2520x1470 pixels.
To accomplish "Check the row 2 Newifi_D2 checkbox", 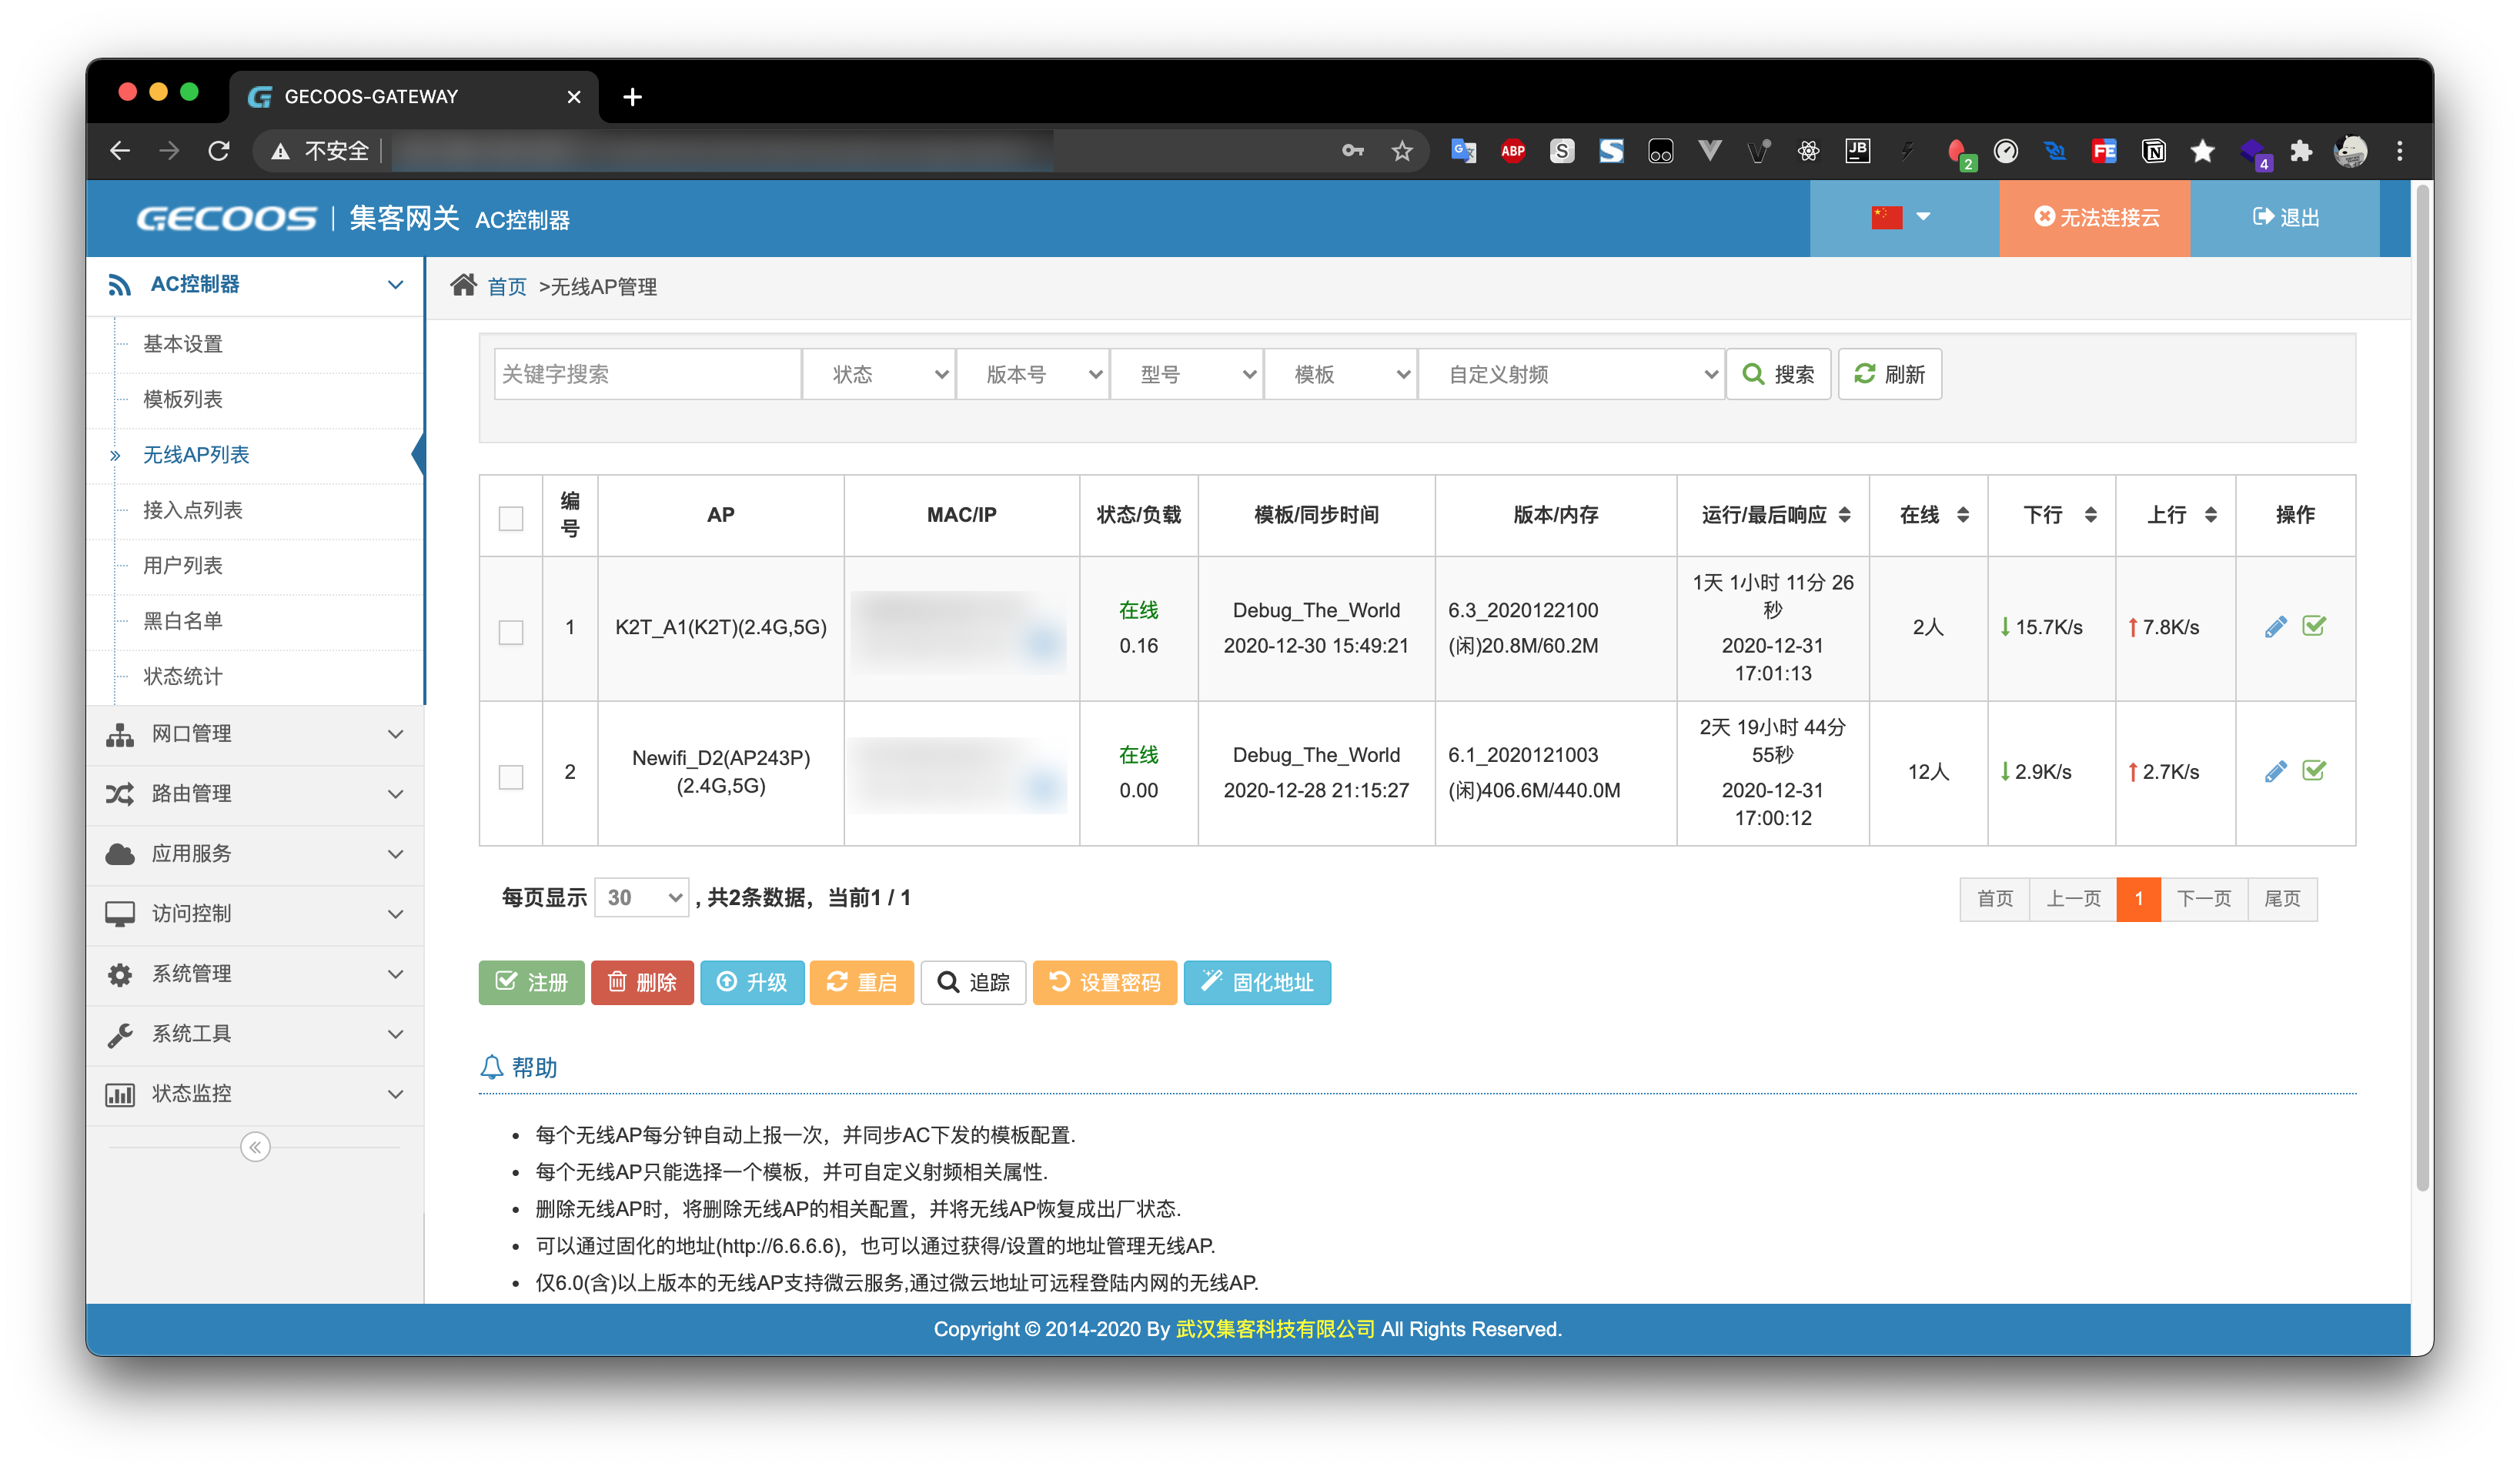I will [x=511, y=777].
